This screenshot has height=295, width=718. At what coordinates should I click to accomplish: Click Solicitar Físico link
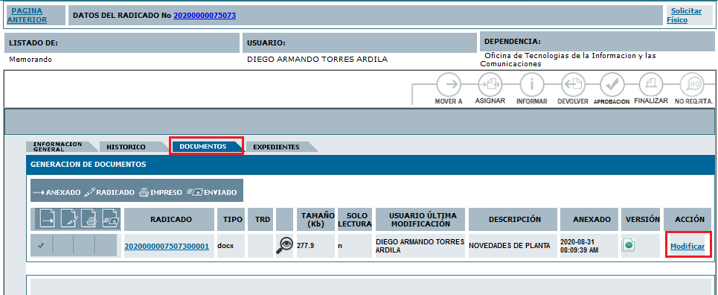coord(684,16)
